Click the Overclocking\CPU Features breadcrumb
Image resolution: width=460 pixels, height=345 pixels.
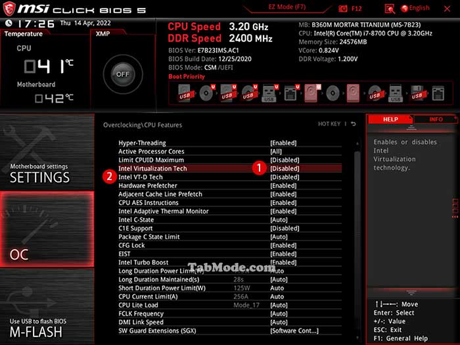[x=143, y=125]
